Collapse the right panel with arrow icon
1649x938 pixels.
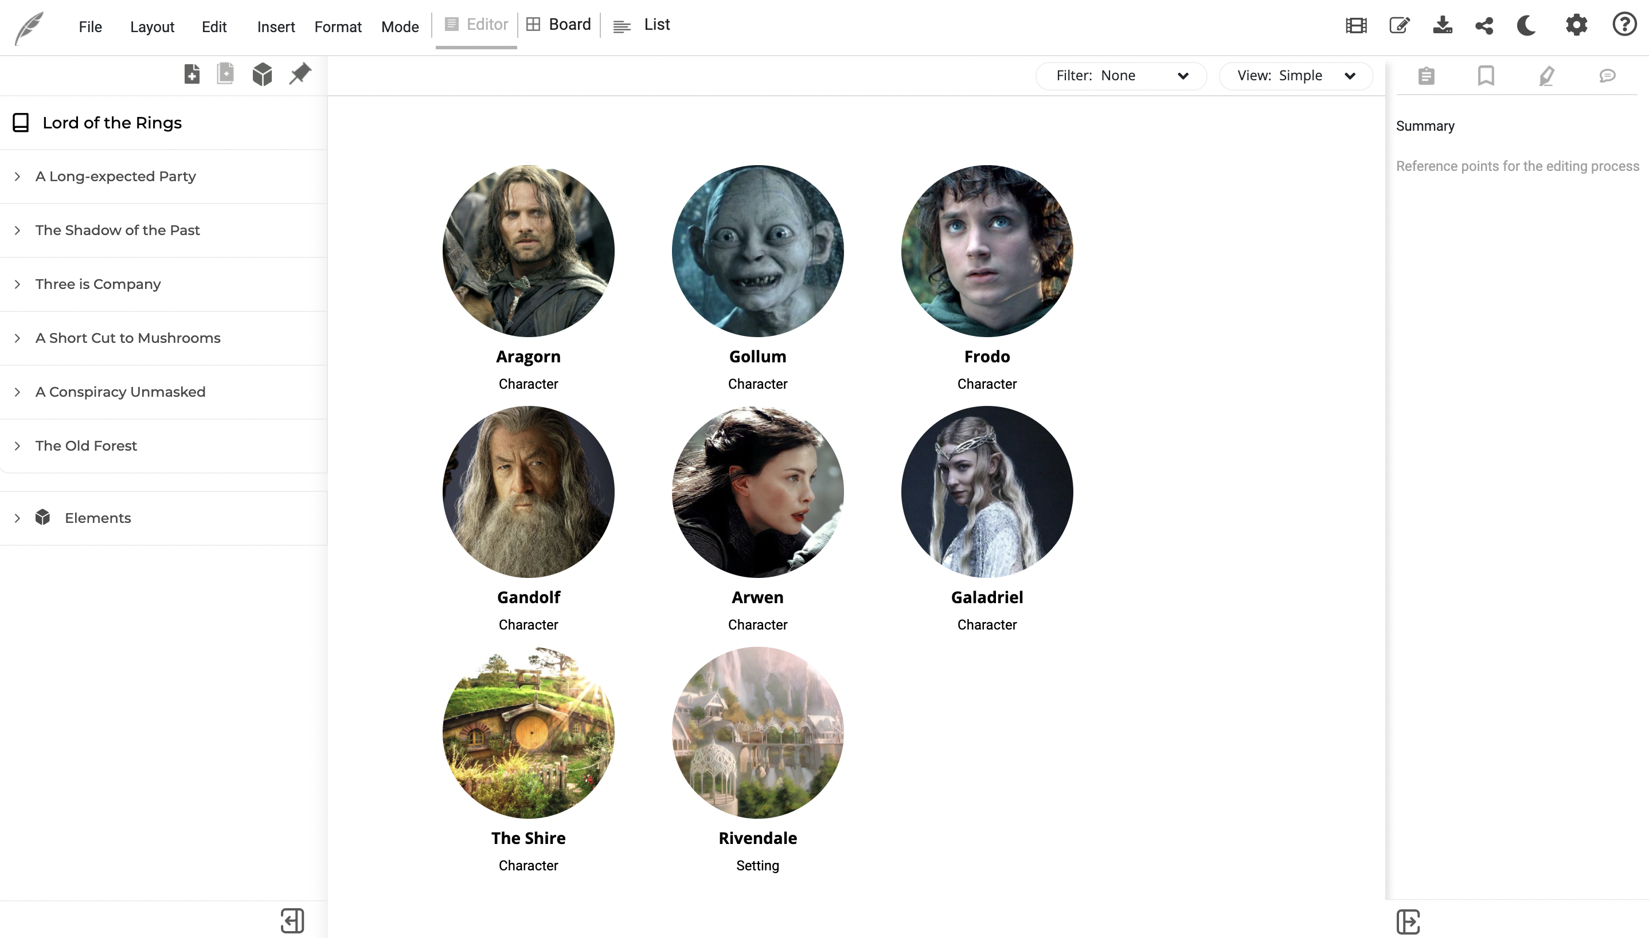point(1408,922)
